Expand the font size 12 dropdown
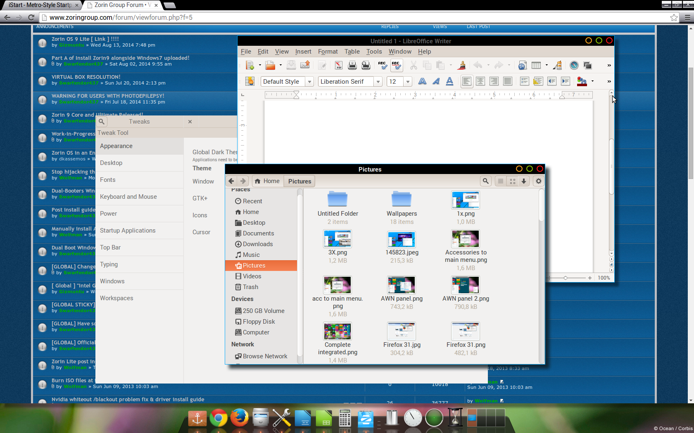Image resolution: width=694 pixels, height=433 pixels. click(x=408, y=82)
